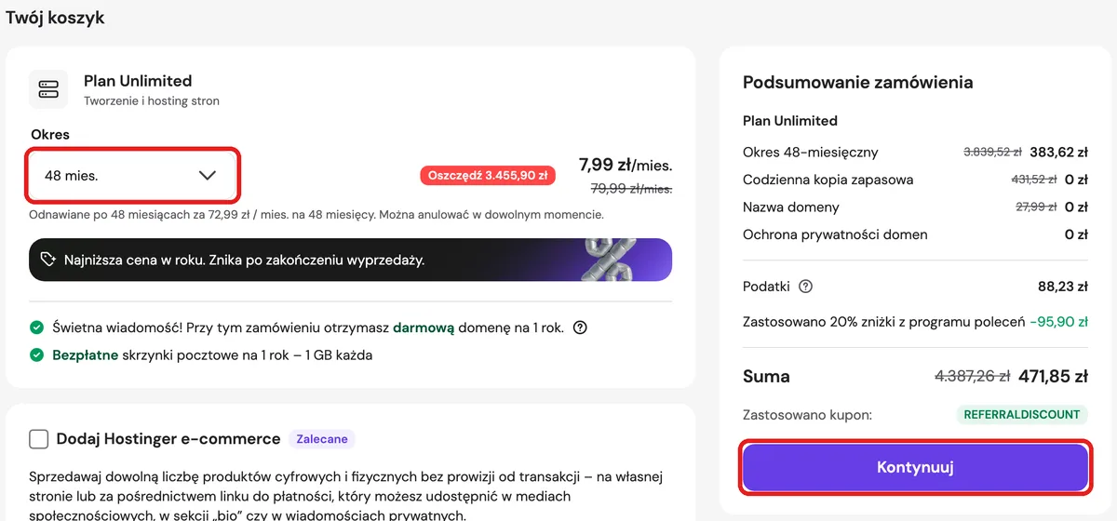Image resolution: width=1117 pixels, height=521 pixels.
Task: Click the crossed-out 27,99 zł domain price
Action: point(1036,207)
